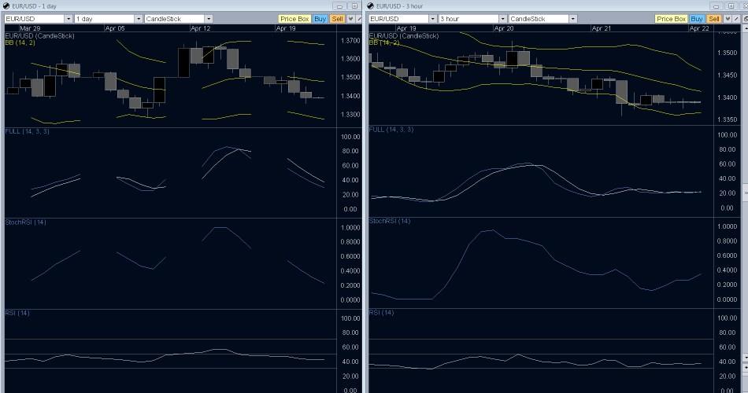This screenshot has width=748, height=393.
Task: Minimize the EUR/USD 1 day window
Action: [339, 6]
